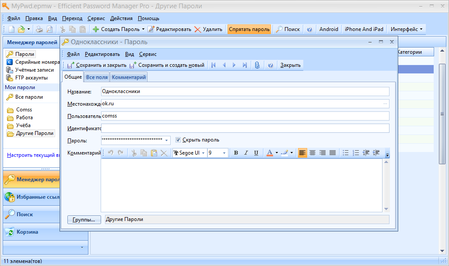The image size is (449, 266).
Task: Insert numbered list in comment
Action: [356, 153]
